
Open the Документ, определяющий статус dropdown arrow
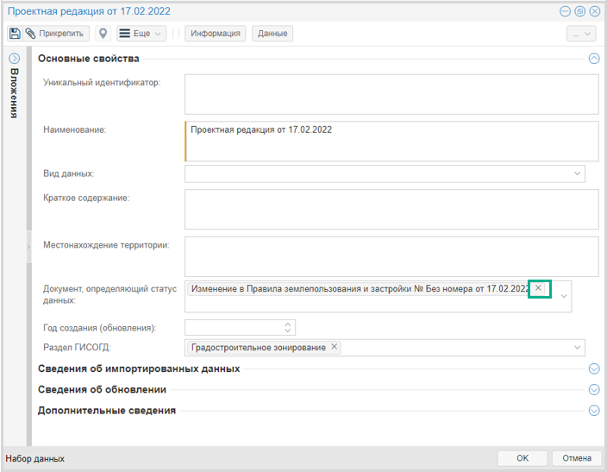pyautogui.click(x=564, y=296)
